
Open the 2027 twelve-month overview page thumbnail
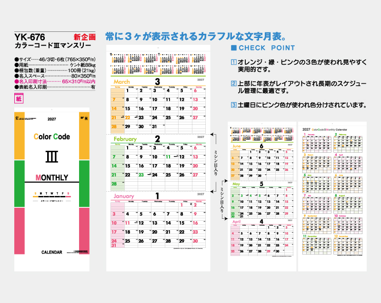(x=332, y=196)
